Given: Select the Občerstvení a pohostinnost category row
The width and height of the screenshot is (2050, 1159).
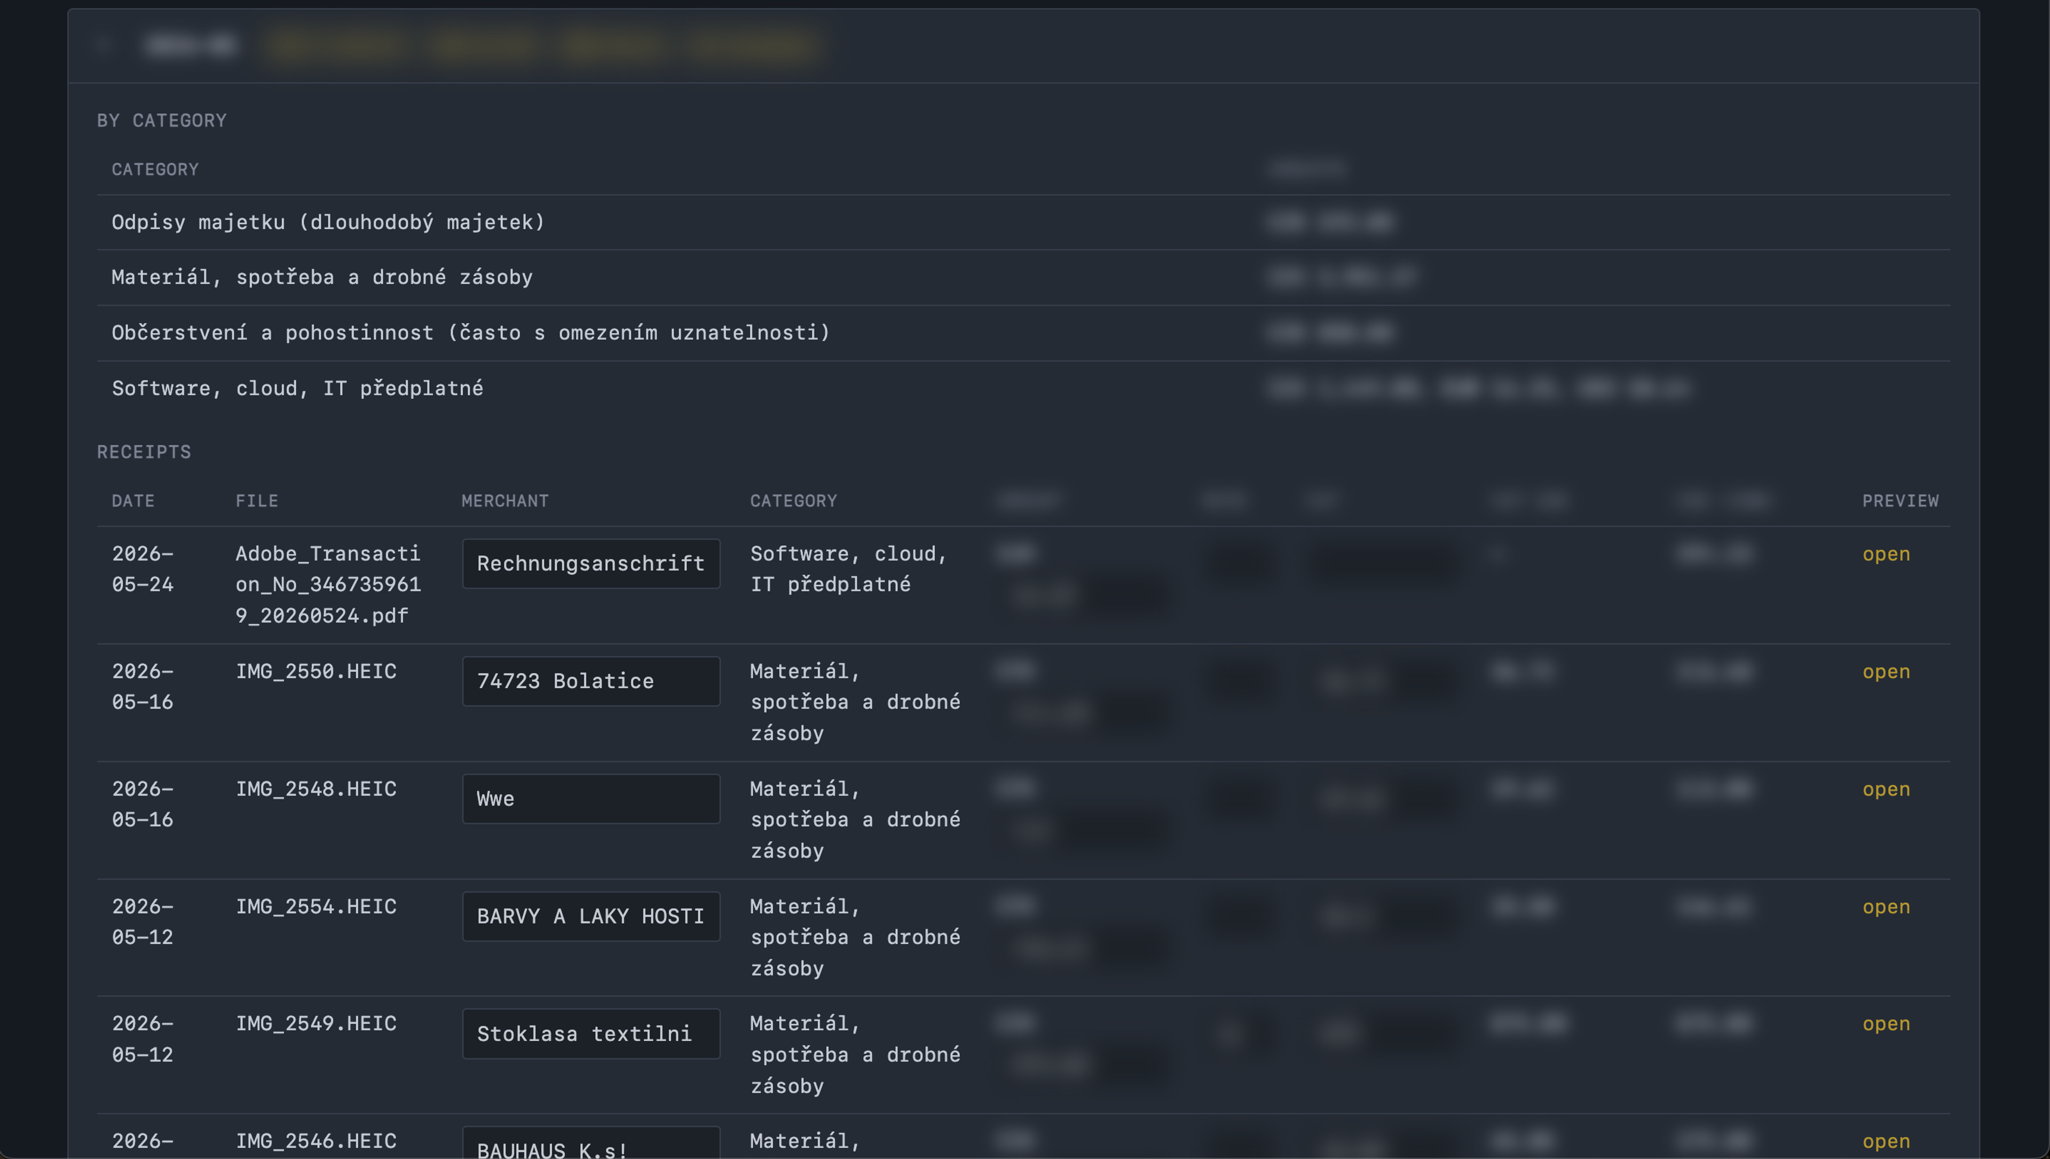Looking at the screenshot, I should point(1023,334).
